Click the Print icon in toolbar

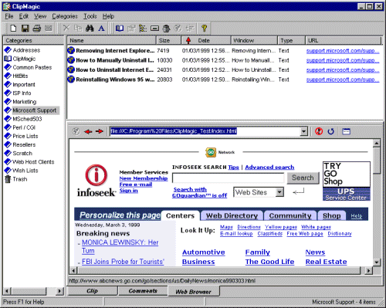click(x=37, y=28)
